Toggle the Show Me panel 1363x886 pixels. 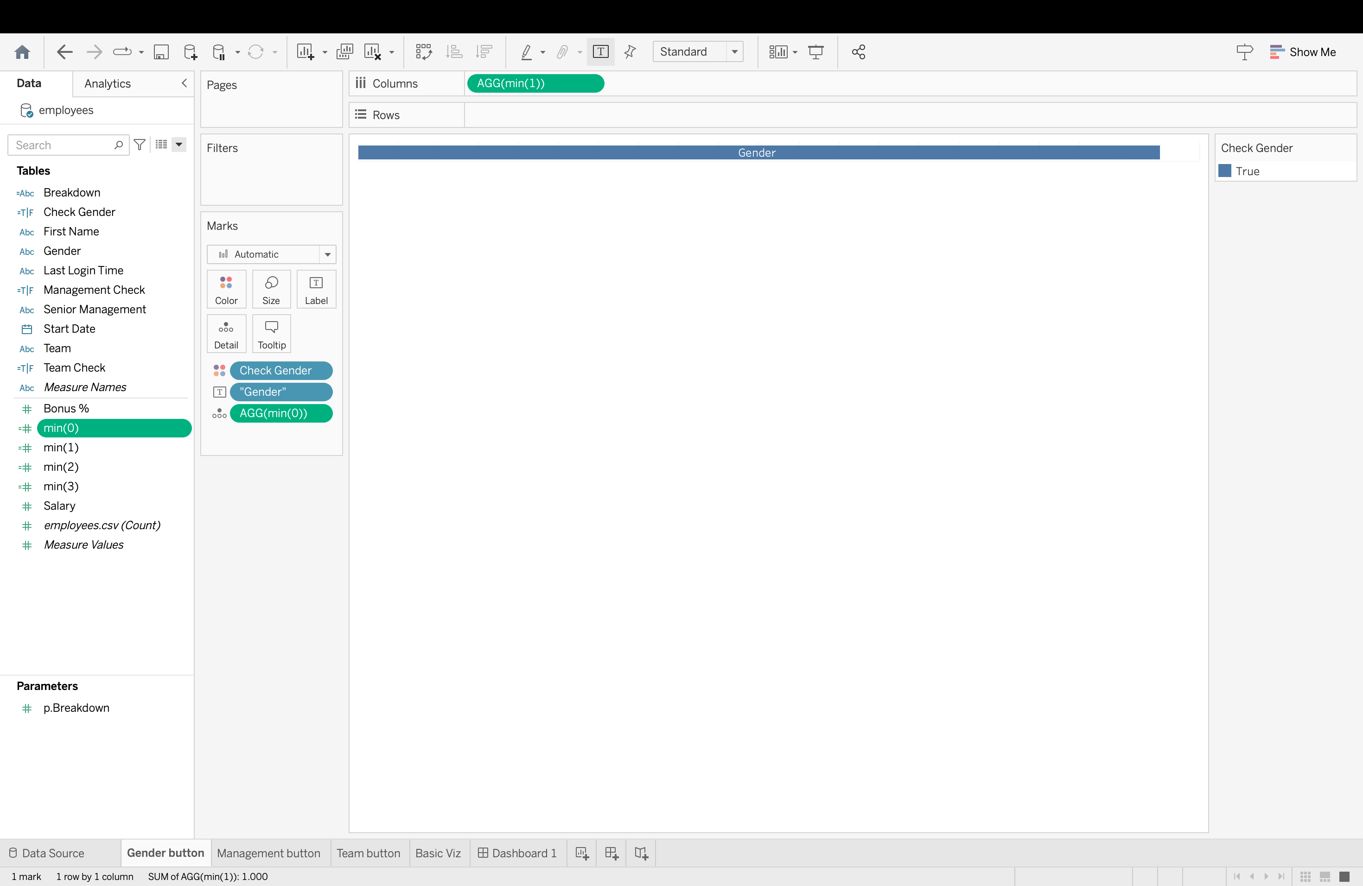point(1303,52)
